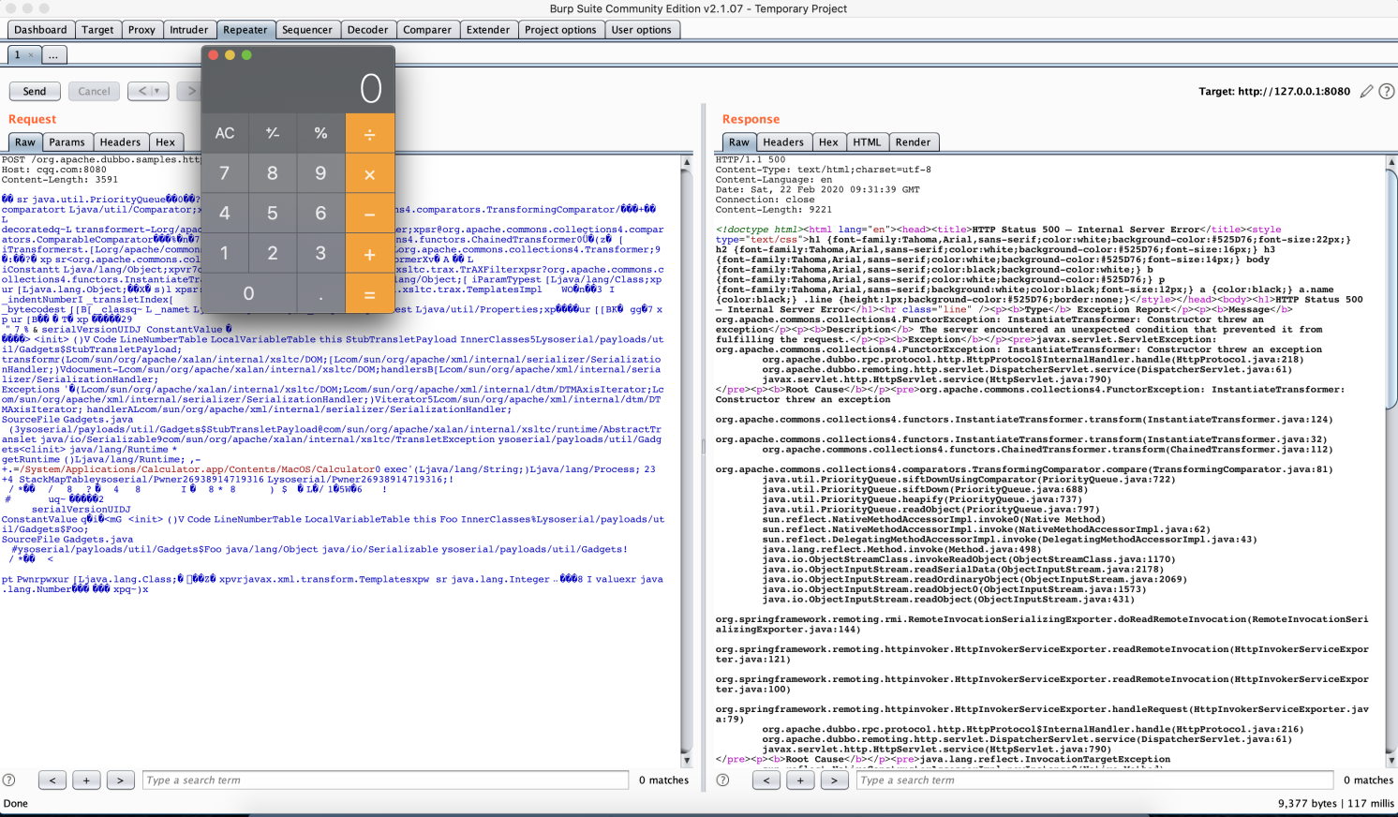Click the plus button in response search bar

pos(800,780)
